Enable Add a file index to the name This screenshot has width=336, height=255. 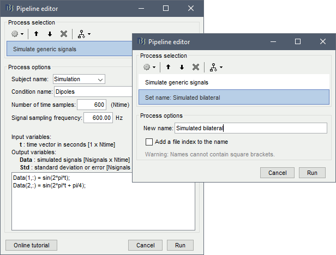pos(149,142)
